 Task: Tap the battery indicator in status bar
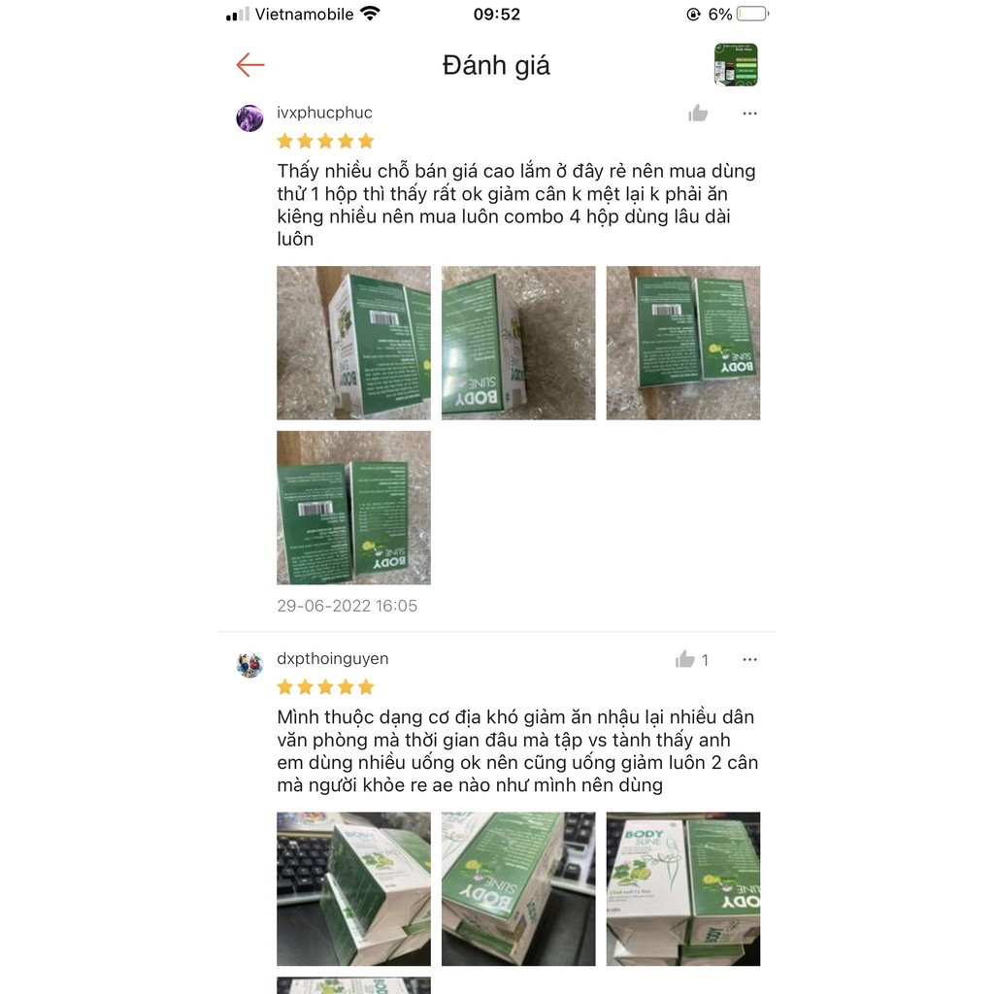[x=752, y=14]
